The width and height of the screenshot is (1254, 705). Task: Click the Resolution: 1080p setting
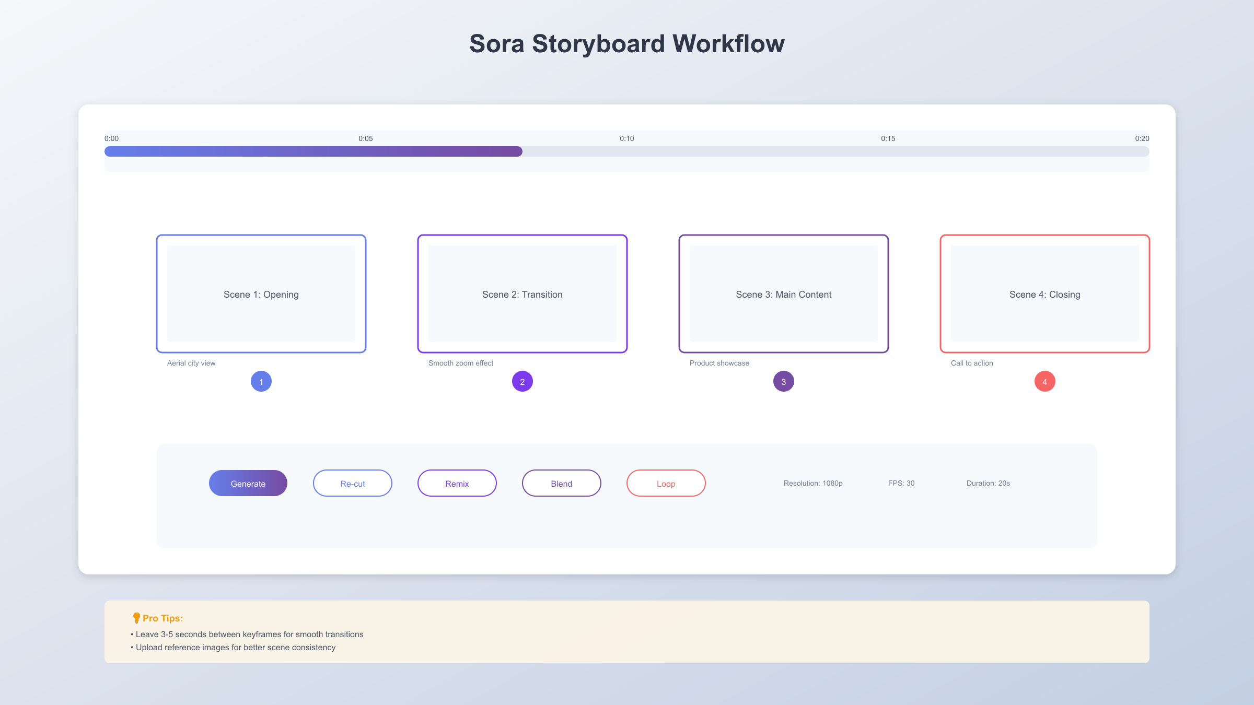(813, 483)
